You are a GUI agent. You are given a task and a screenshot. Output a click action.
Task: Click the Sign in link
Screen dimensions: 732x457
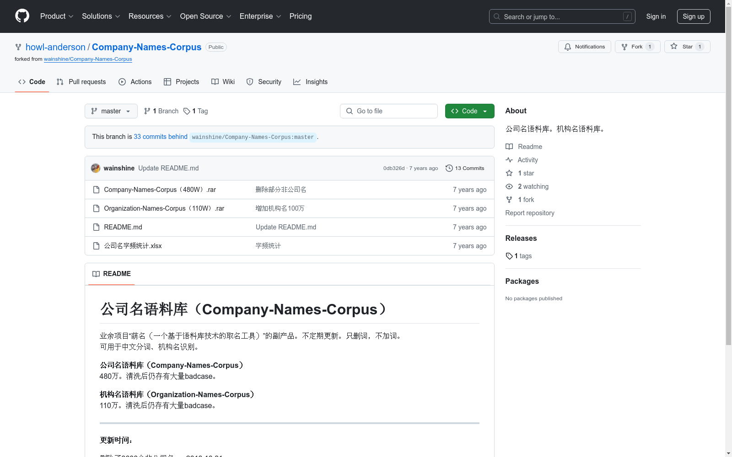pyautogui.click(x=656, y=16)
